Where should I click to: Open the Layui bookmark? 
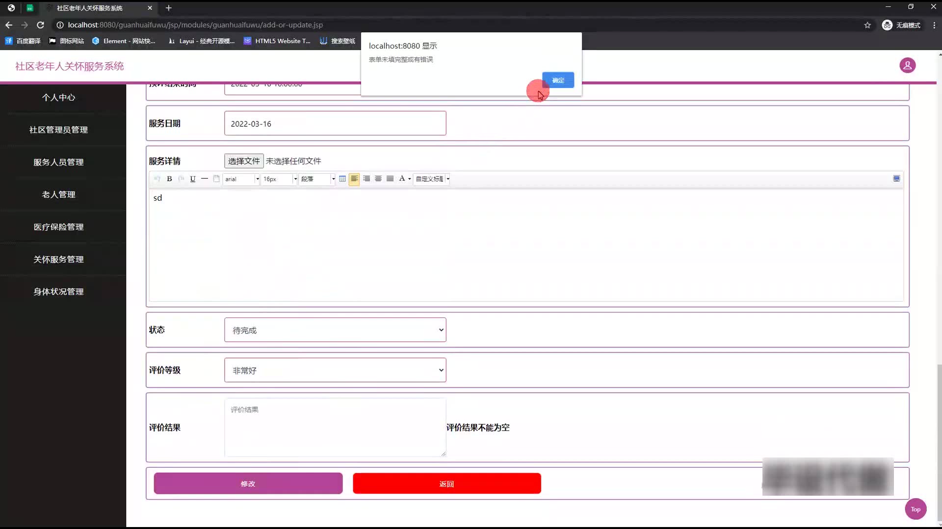[201, 41]
